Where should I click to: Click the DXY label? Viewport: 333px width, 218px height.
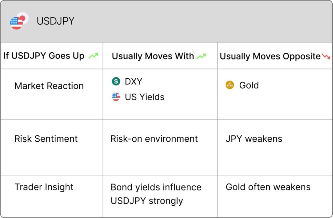(133, 81)
